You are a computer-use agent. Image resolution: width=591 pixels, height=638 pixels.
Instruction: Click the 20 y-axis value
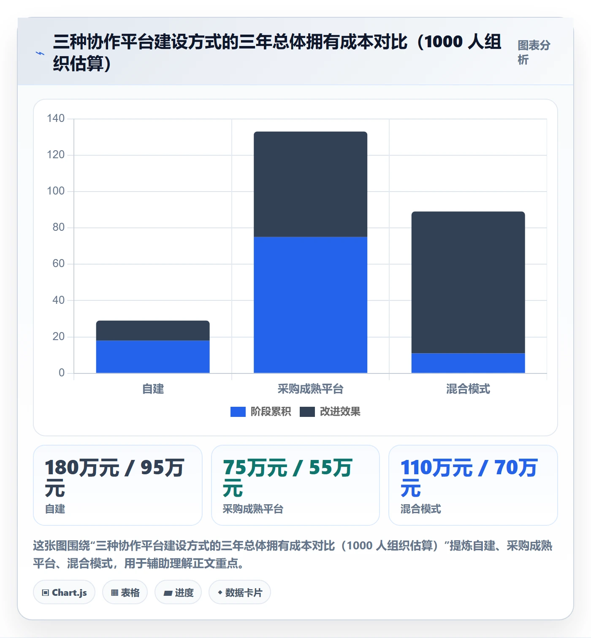point(58,336)
